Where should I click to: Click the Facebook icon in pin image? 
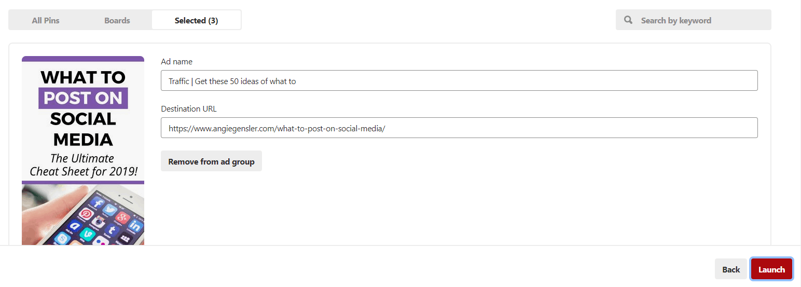(97, 202)
